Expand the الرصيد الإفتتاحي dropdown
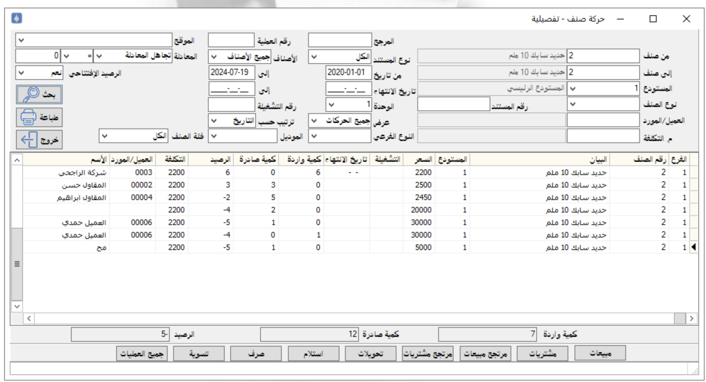 click(21, 73)
